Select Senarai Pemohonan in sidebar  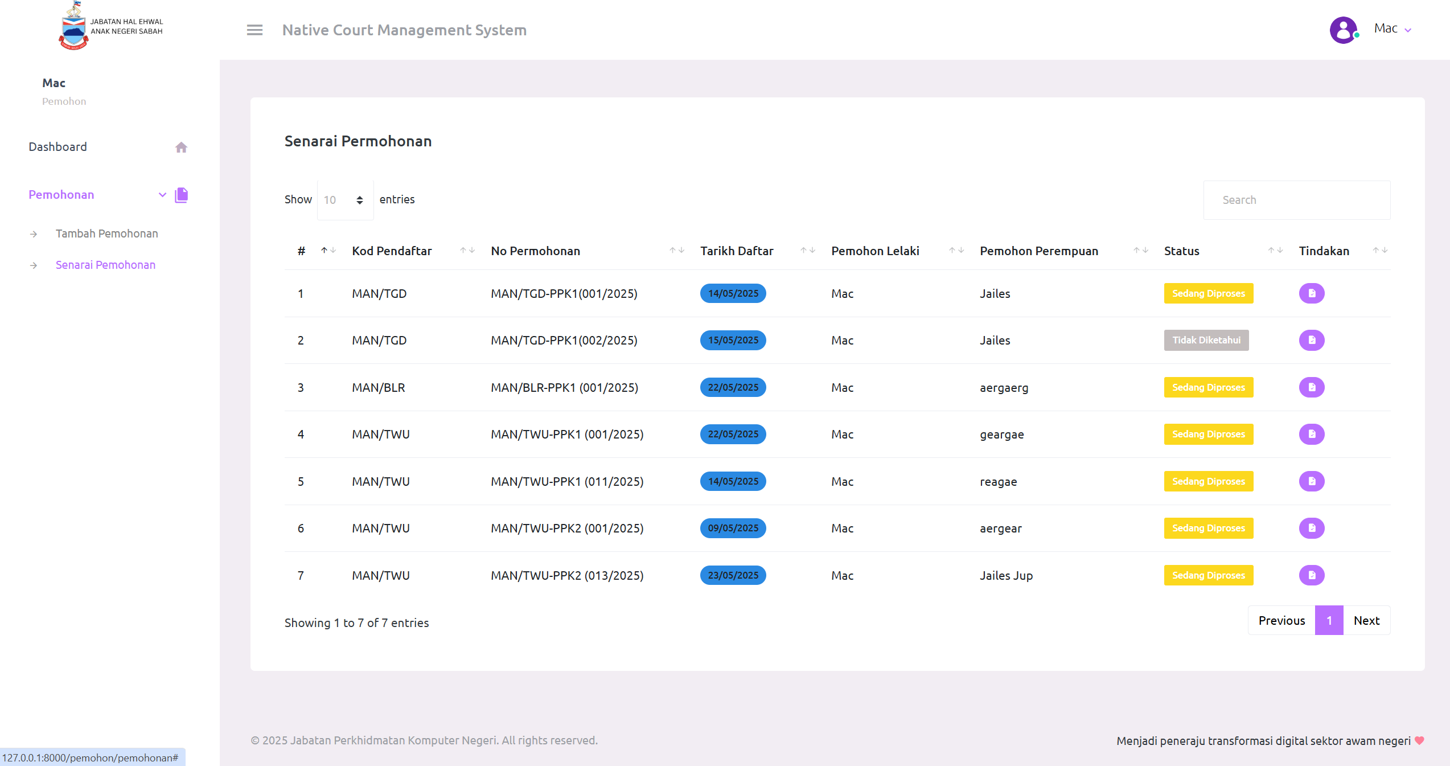(x=105, y=265)
